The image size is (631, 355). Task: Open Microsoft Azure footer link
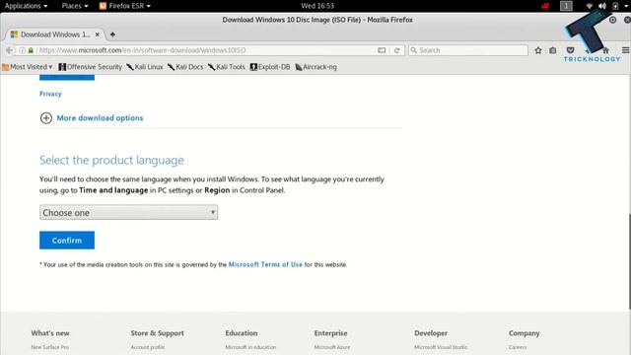pyautogui.click(x=332, y=347)
